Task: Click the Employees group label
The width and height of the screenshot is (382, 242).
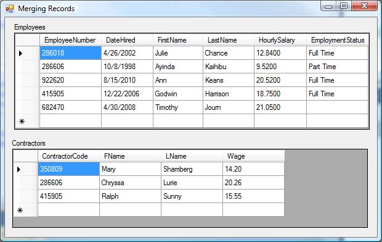Action: click(x=30, y=27)
